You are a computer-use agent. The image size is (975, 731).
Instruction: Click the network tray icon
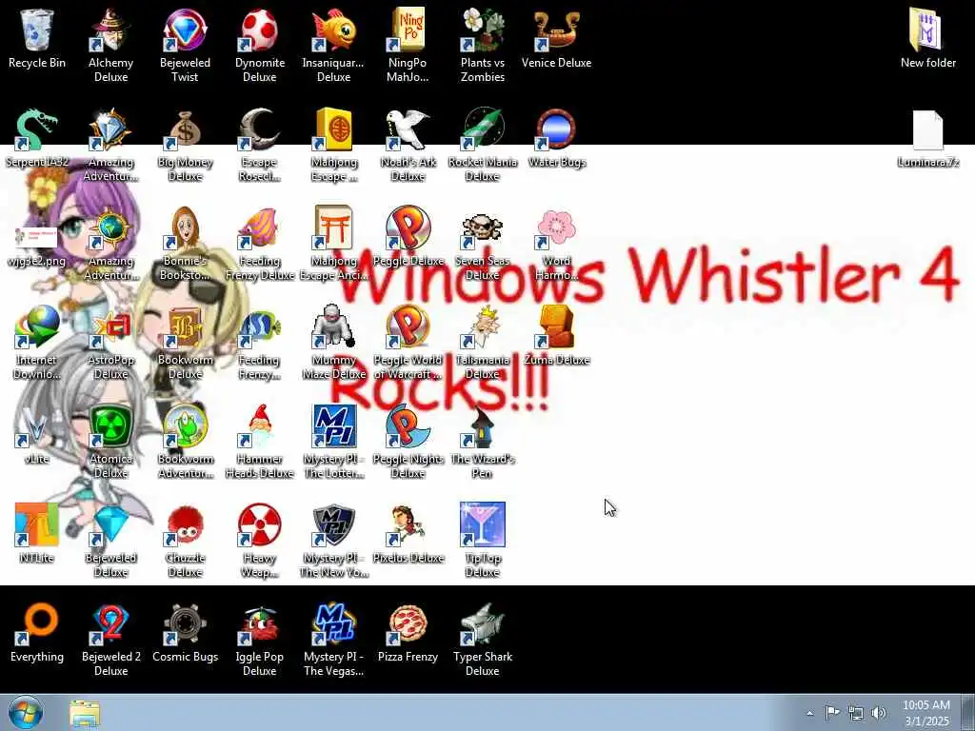(856, 713)
